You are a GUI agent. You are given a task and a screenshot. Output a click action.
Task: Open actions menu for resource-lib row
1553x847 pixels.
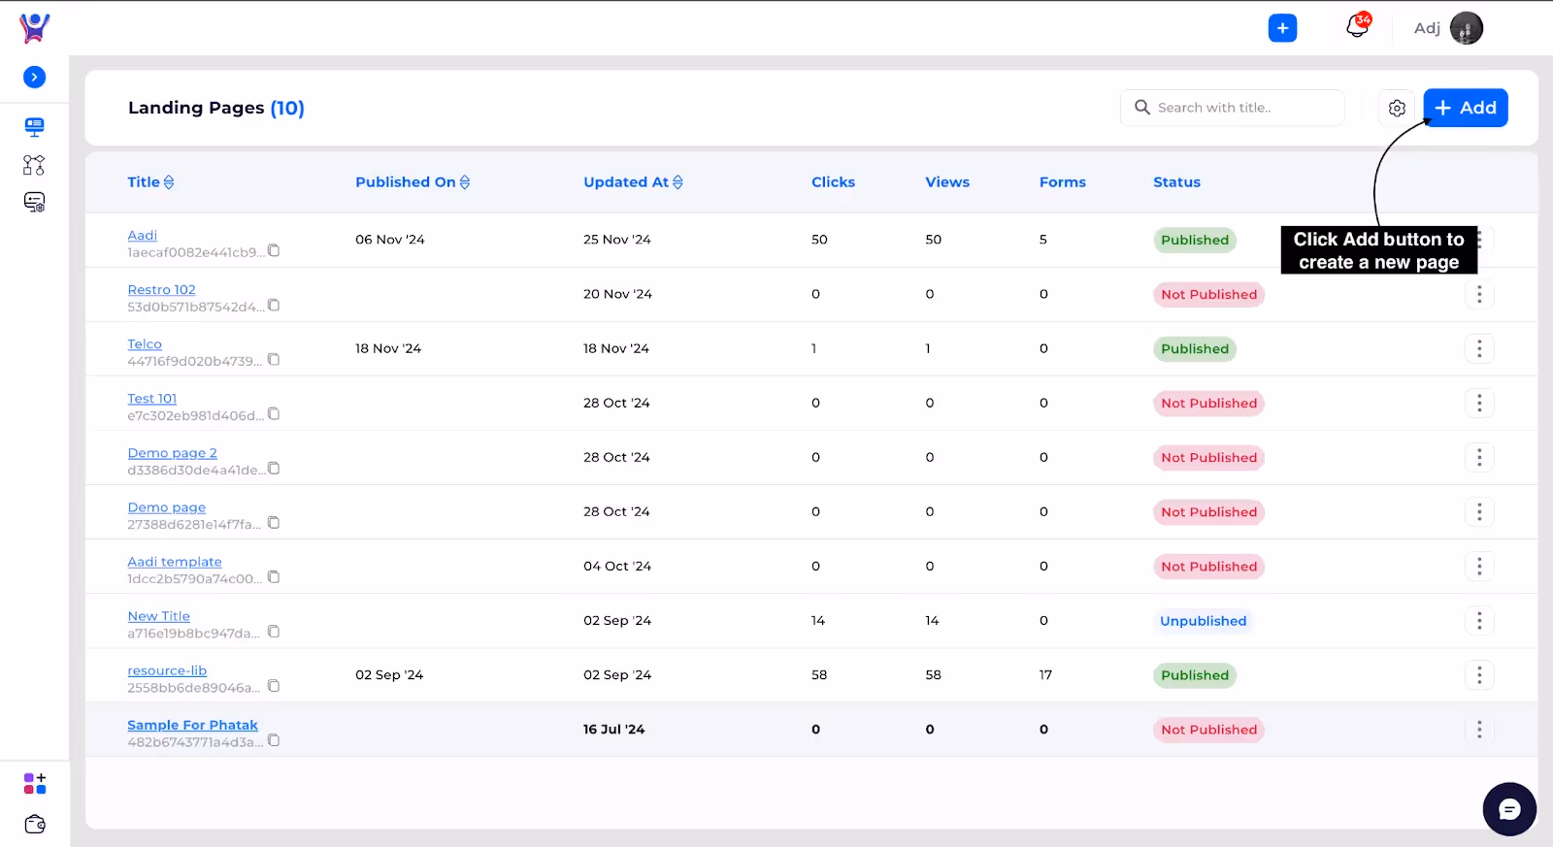[x=1479, y=675]
